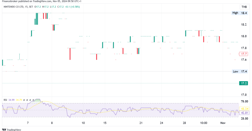Click the green 17.2 current price tag
This screenshot has width=252, height=131.
(x=243, y=83)
